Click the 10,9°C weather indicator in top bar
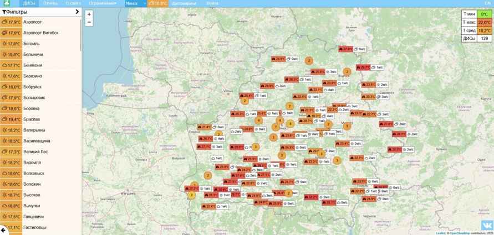Viewport: 494px width, 235px height. click(x=158, y=3)
